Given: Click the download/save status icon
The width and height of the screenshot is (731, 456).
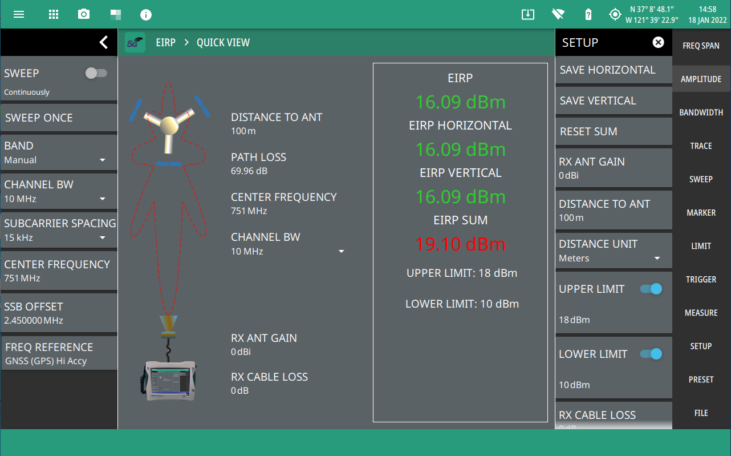Looking at the screenshot, I should tap(528, 14).
